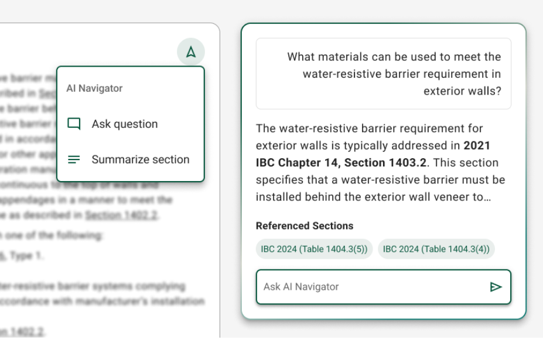
Task: Choose the Ask question menu entry
Action: pos(124,124)
